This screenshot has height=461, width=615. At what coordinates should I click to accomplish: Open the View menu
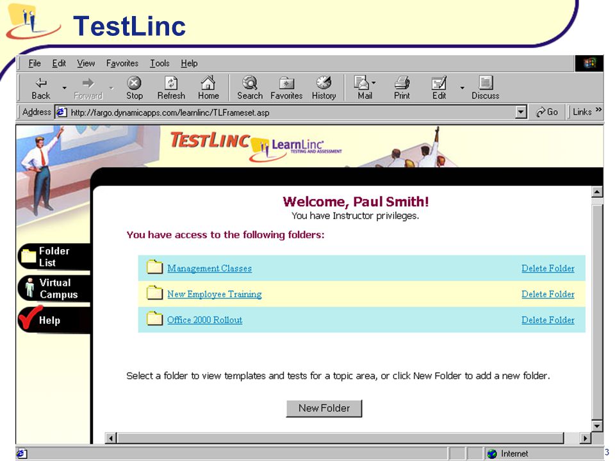click(x=85, y=63)
